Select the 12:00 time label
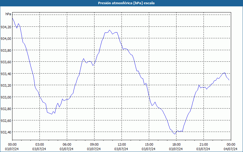This screenshot has height=152, width=243. point(122,145)
